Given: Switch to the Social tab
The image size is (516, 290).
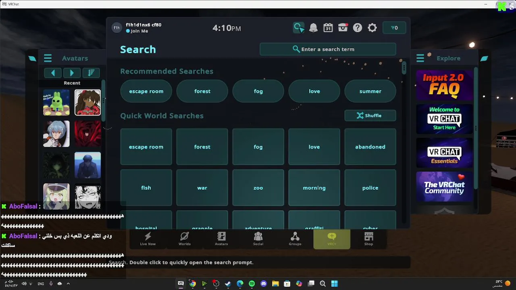Looking at the screenshot, I should tap(258, 239).
